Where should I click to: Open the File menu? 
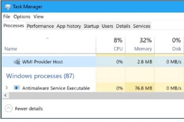[6, 16]
